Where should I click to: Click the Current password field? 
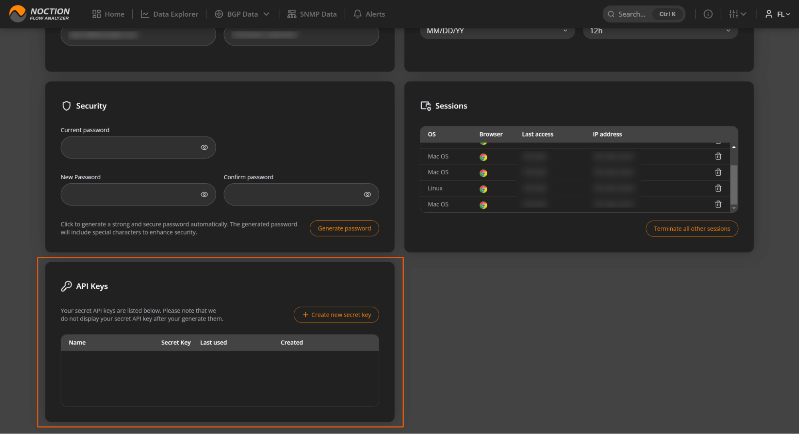pos(138,147)
